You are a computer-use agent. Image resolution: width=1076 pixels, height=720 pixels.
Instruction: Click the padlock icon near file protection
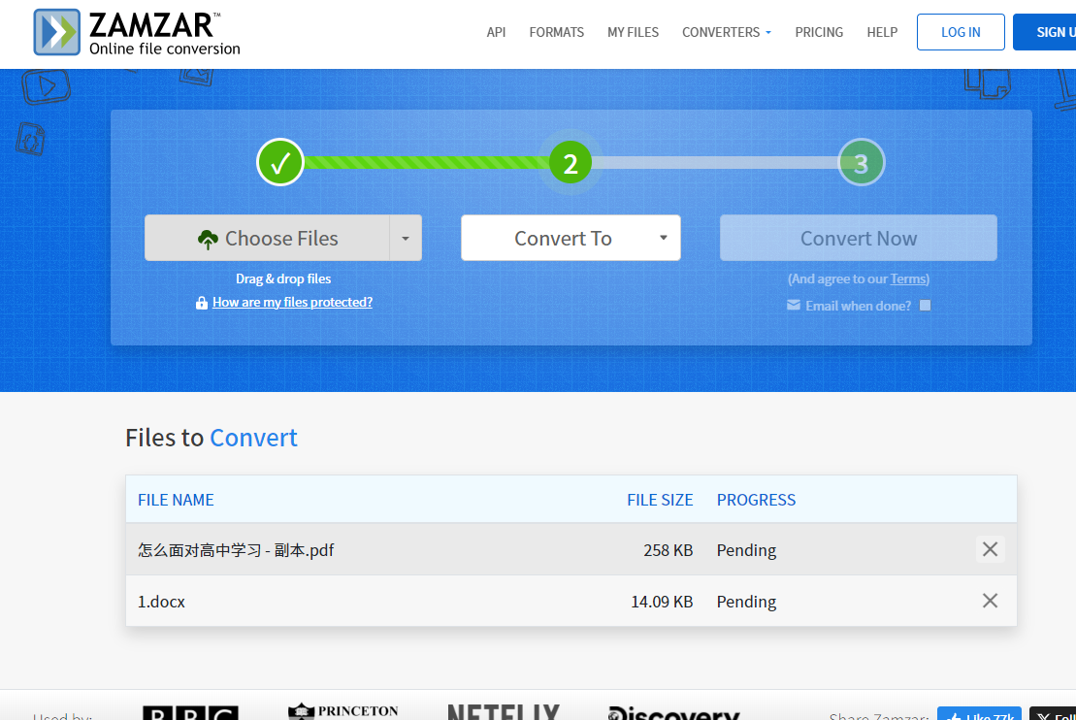202,303
